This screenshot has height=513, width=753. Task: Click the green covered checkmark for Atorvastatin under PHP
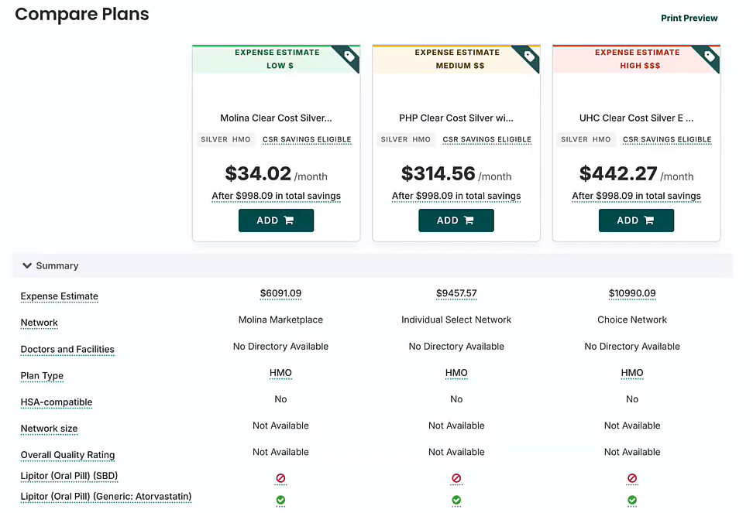pyautogui.click(x=456, y=500)
